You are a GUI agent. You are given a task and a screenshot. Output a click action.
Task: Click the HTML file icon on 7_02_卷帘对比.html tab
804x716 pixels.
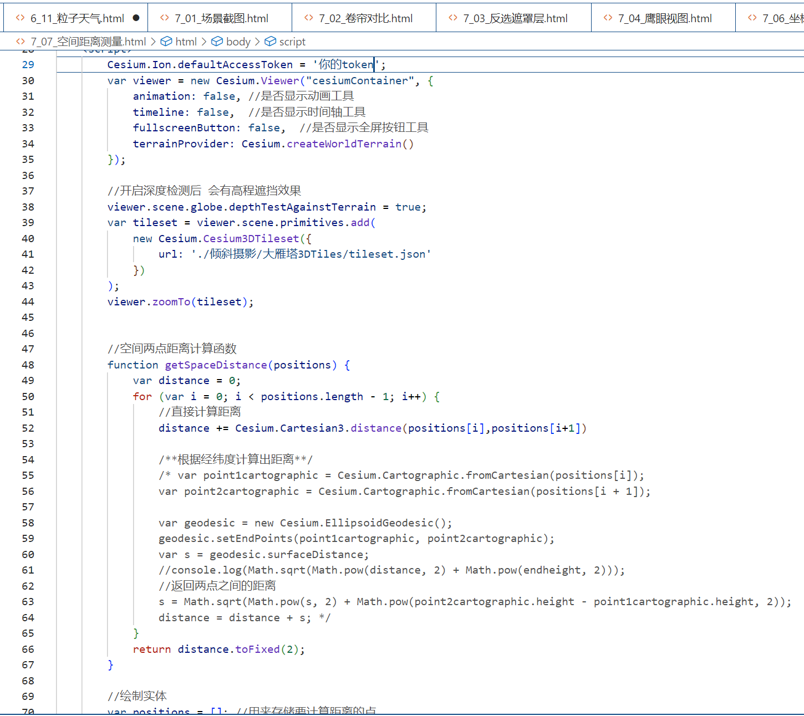tap(308, 18)
